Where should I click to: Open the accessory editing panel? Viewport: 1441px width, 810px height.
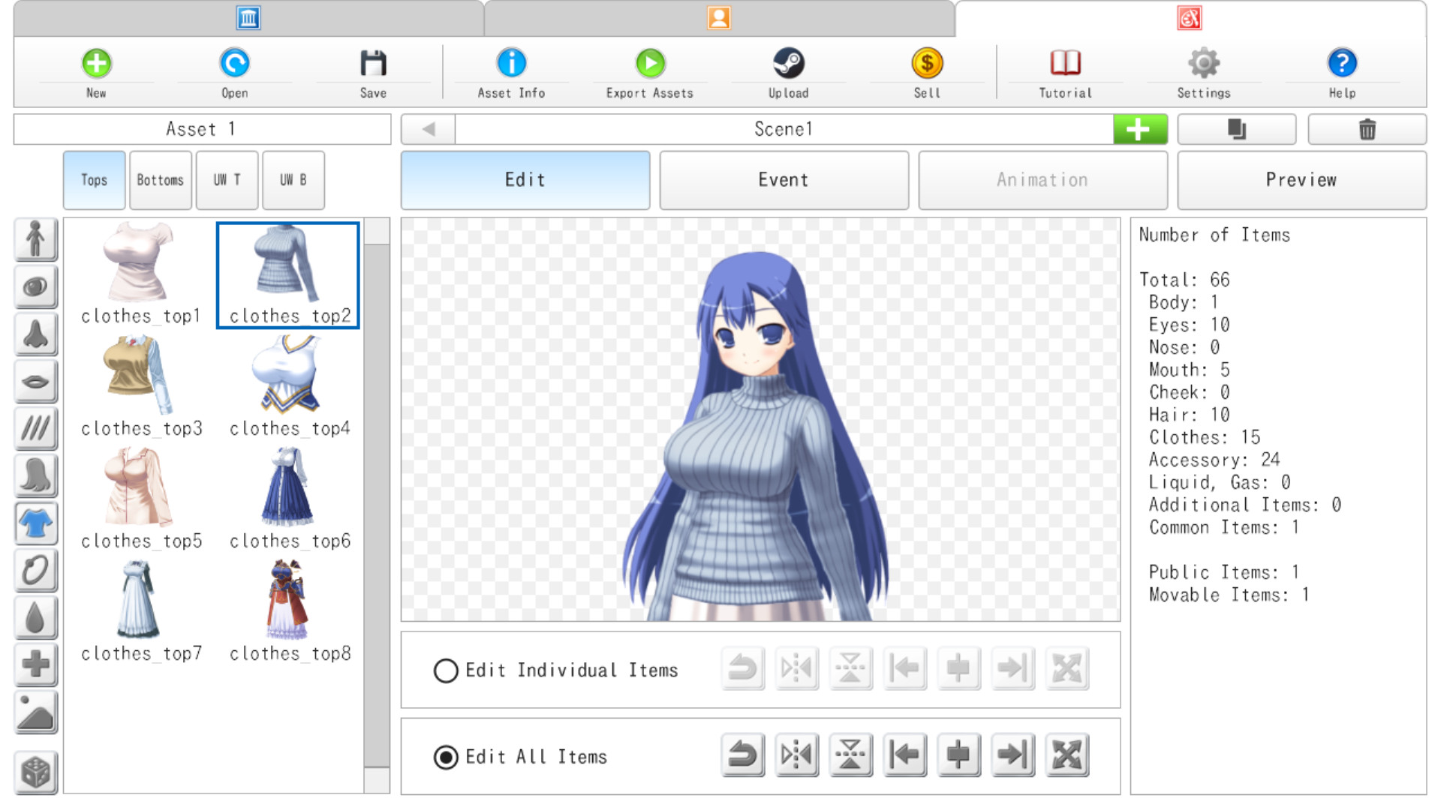click(x=35, y=570)
